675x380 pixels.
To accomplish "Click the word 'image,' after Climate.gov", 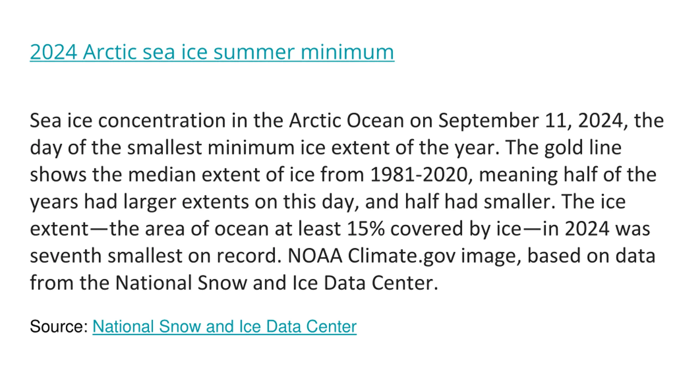I will tap(491, 256).
